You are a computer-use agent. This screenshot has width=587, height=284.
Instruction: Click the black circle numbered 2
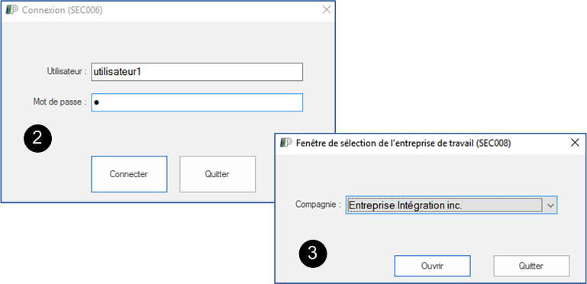click(x=37, y=138)
